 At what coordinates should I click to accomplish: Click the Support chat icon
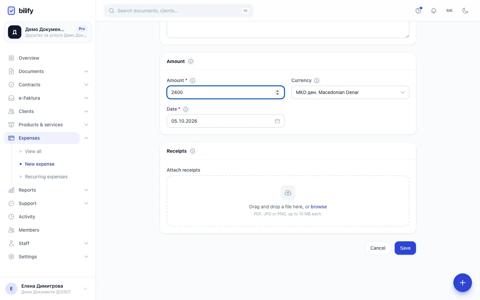(x=11, y=203)
